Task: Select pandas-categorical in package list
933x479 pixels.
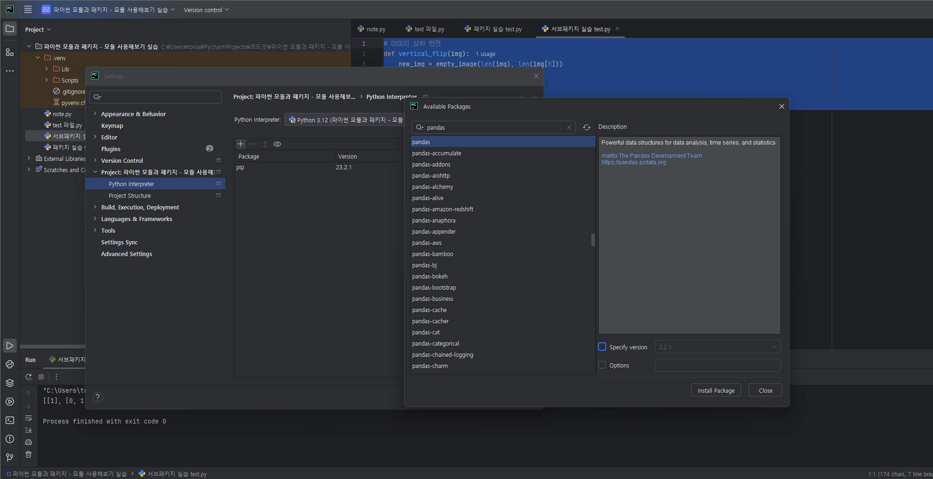Action: pyautogui.click(x=503, y=343)
